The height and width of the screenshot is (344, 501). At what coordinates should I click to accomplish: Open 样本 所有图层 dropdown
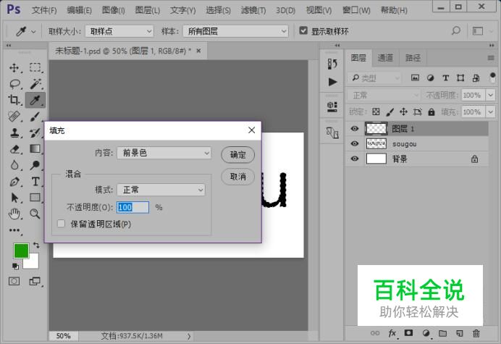[235, 31]
